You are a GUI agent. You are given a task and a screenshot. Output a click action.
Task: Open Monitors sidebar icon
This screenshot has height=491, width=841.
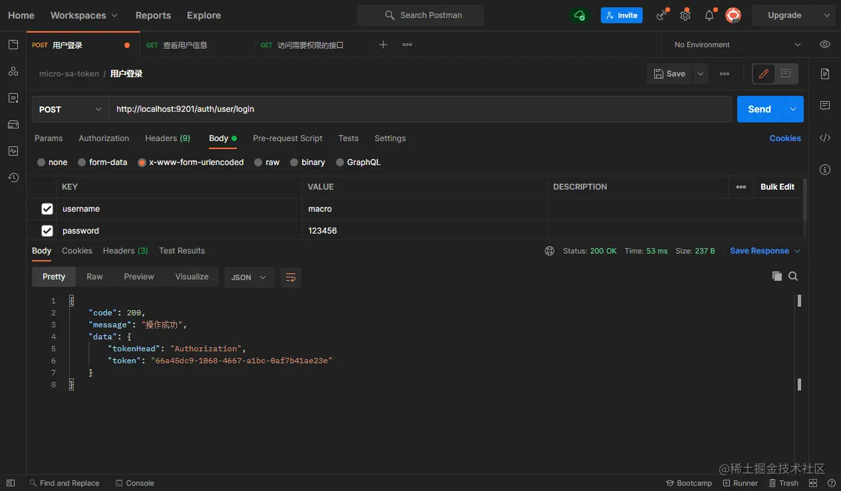coord(13,151)
